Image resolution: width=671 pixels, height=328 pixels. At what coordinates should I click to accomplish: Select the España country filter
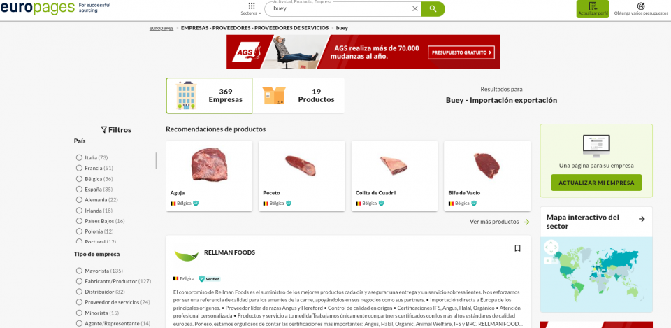(79, 190)
